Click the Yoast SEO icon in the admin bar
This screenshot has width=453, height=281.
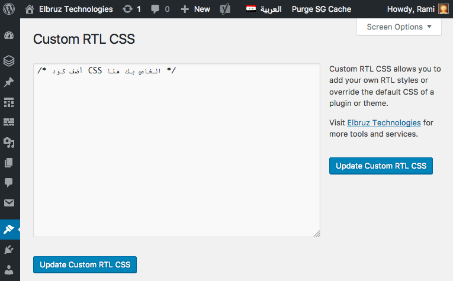224,9
